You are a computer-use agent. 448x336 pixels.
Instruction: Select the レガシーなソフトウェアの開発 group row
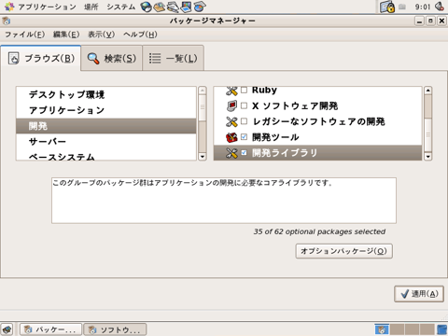tap(317, 121)
